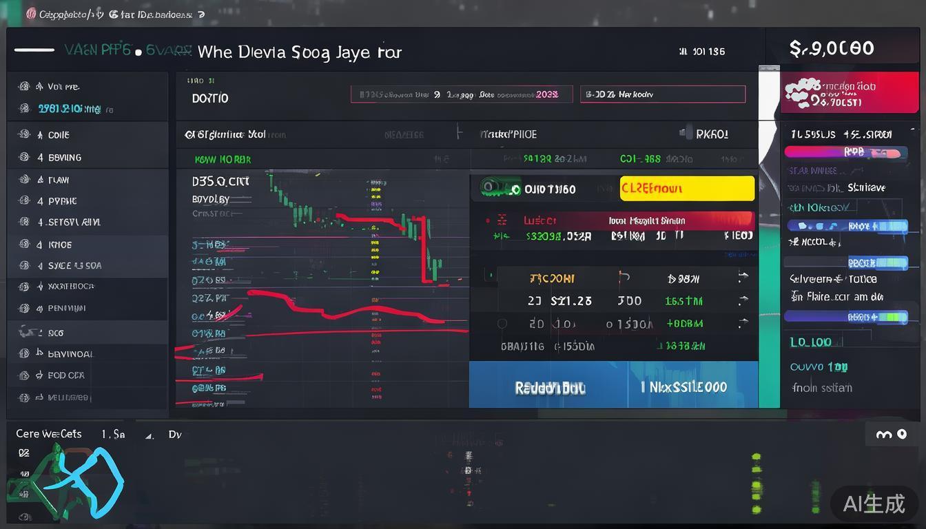The height and width of the screenshot is (529, 926).
Task: Click the icon beside the COIIE sidebar item
Action: tap(24, 135)
